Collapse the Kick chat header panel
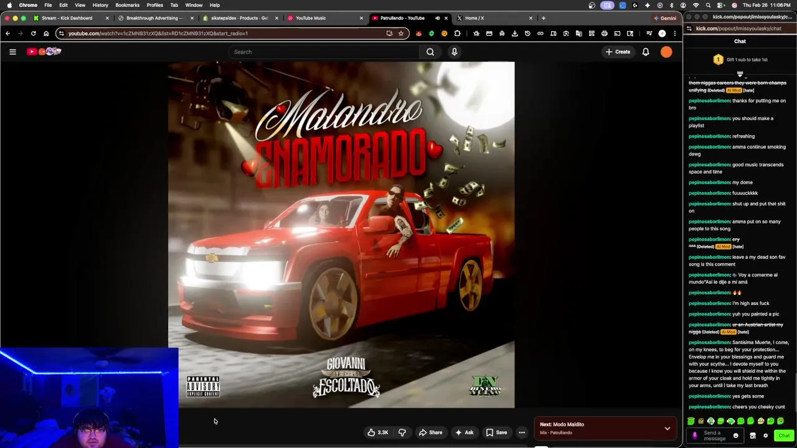The height and width of the screenshot is (448, 797). tap(740, 74)
